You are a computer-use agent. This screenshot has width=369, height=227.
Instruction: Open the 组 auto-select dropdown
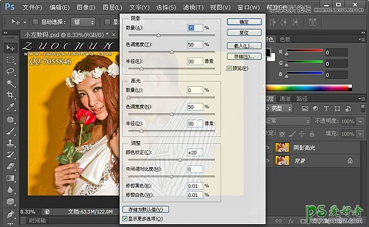[84, 22]
